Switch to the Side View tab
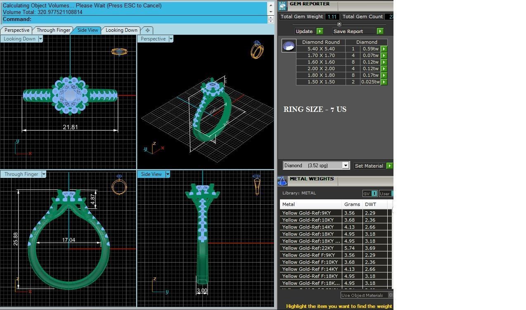The width and height of the screenshot is (526, 310). tap(88, 30)
